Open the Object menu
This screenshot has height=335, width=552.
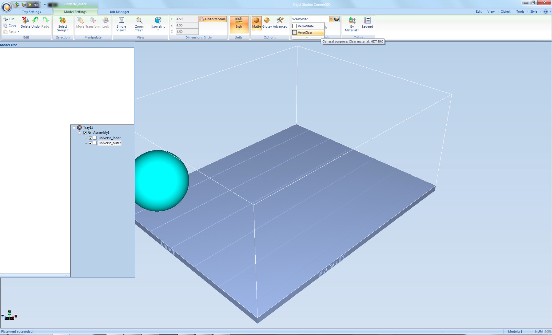(x=505, y=11)
